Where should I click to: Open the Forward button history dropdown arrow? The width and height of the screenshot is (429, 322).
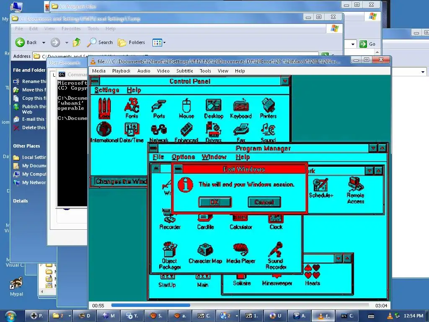[67, 42]
